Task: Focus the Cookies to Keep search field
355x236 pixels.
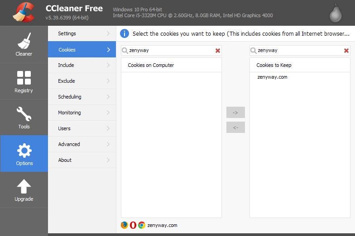Action: 300,51
